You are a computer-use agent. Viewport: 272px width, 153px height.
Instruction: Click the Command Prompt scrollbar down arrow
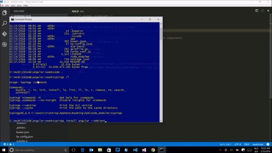(x=161, y=121)
